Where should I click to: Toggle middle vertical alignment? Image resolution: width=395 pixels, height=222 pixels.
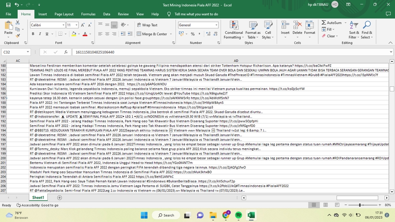pyautogui.click(x=107, y=25)
